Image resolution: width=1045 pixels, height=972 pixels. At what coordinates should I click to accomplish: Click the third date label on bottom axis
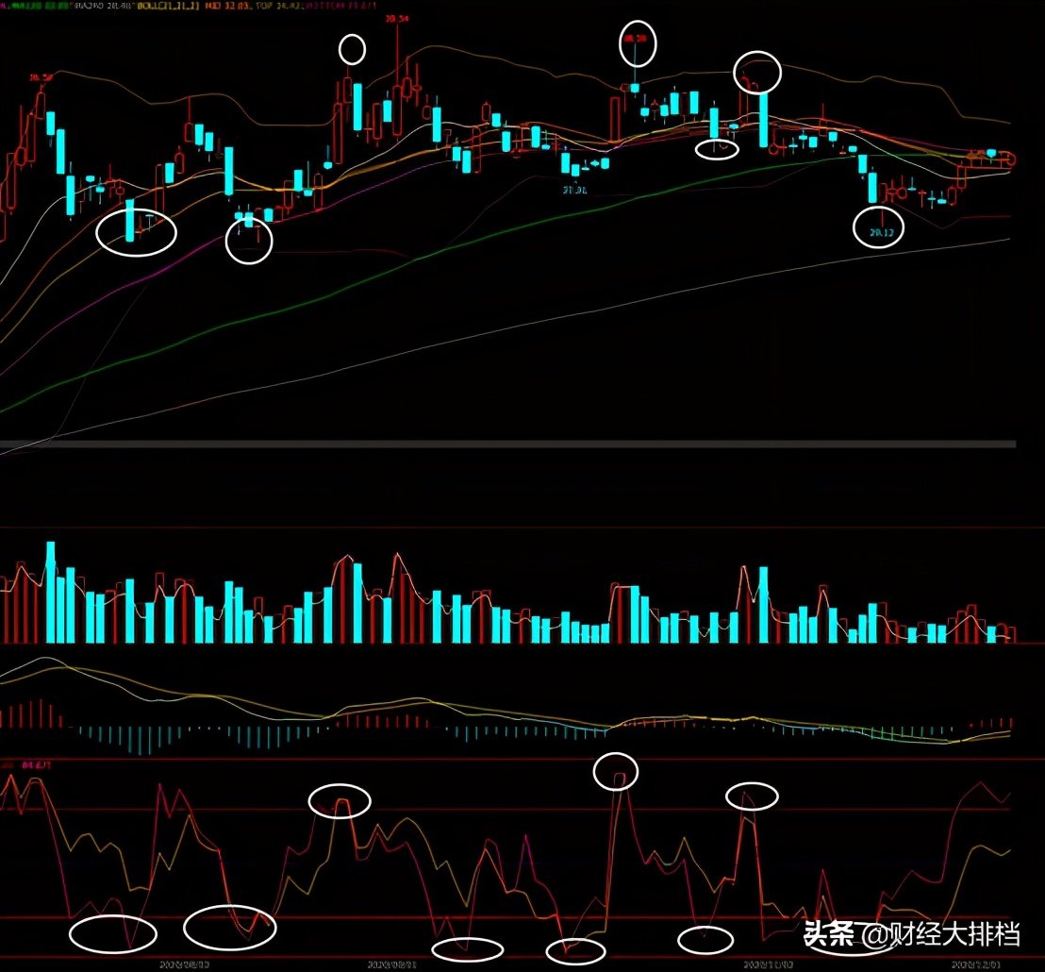tap(768, 964)
